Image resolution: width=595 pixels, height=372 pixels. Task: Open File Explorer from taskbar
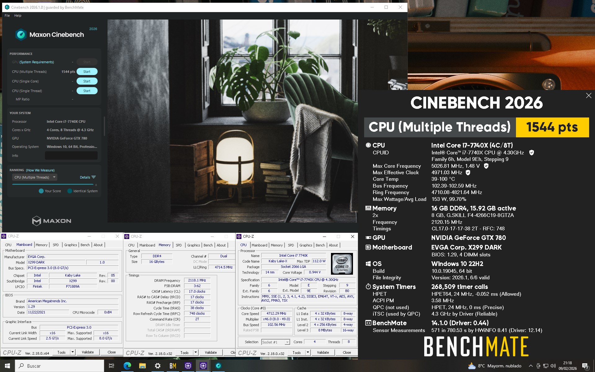pyautogui.click(x=142, y=366)
